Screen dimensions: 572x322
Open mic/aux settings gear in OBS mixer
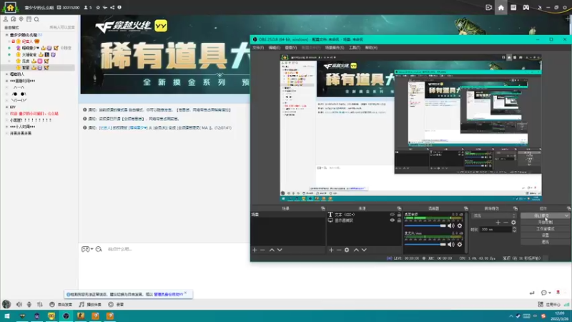[x=460, y=244]
